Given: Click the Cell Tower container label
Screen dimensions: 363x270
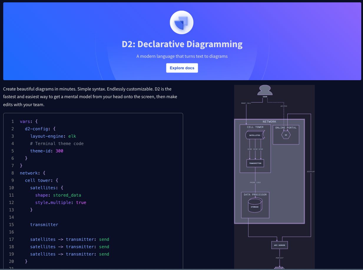Looking at the screenshot, I should click(255, 127).
